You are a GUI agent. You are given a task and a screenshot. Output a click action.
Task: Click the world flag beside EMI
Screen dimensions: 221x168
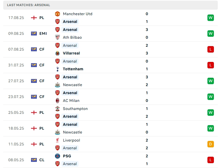34,34
